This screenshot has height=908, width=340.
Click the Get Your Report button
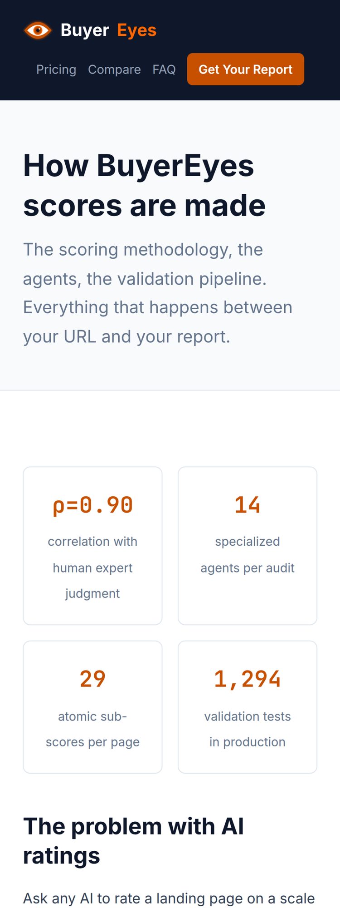click(245, 69)
